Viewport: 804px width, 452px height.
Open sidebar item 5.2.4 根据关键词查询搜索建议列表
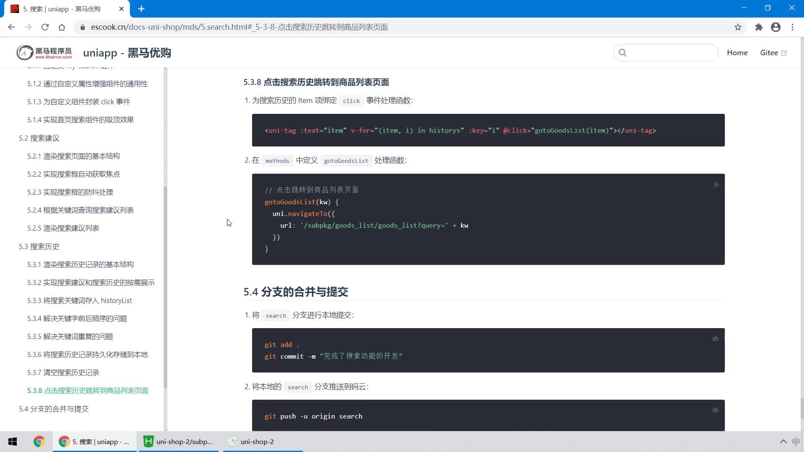click(80, 210)
